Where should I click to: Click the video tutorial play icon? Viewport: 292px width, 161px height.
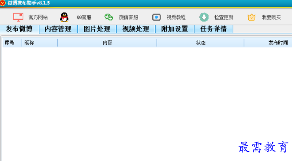pyautogui.click(x=157, y=17)
